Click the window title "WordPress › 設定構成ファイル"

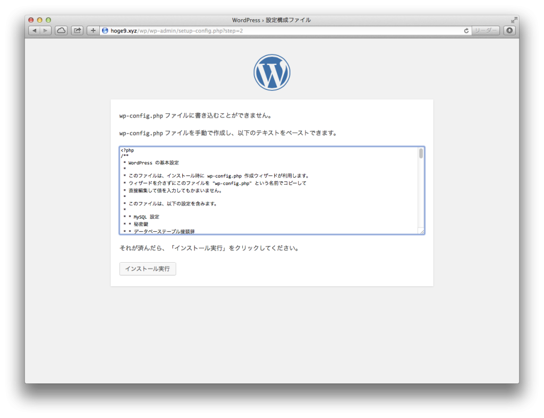[x=271, y=20]
